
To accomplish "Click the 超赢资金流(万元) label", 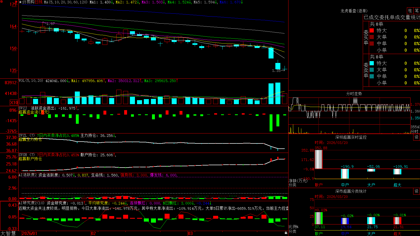I will (x=34, y=112).
